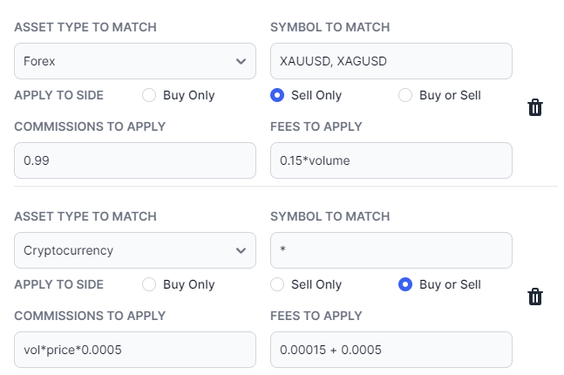564x375 pixels.
Task: Select Buy Only for the Cryptocurrency rule
Action: click(x=149, y=284)
